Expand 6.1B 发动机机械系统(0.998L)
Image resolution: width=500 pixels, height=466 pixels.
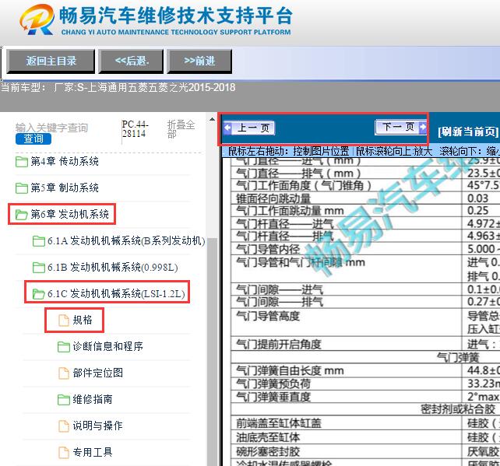tap(113, 268)
